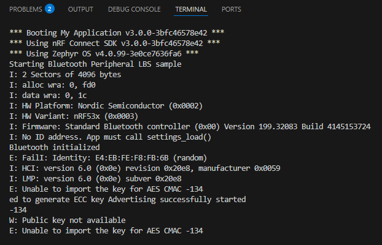Open the PROBLEMS panel tab
Image resolution: width=382 pixels, height=245 pixels.
[x=26, y=9]
